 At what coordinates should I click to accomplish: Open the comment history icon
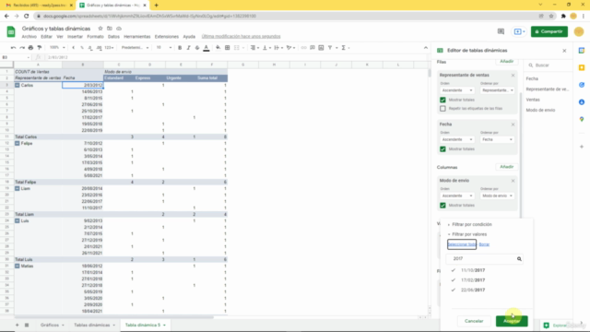pos(501,31)
